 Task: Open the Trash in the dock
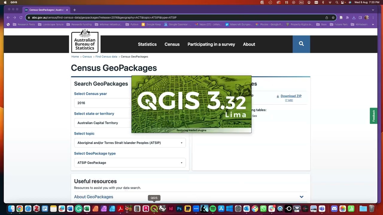(x=372, y=209)
